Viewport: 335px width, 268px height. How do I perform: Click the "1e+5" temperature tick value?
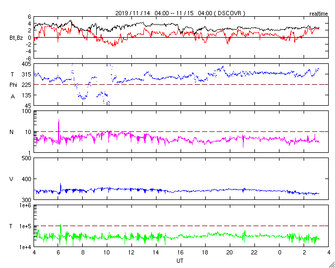(x=26, y=226)
